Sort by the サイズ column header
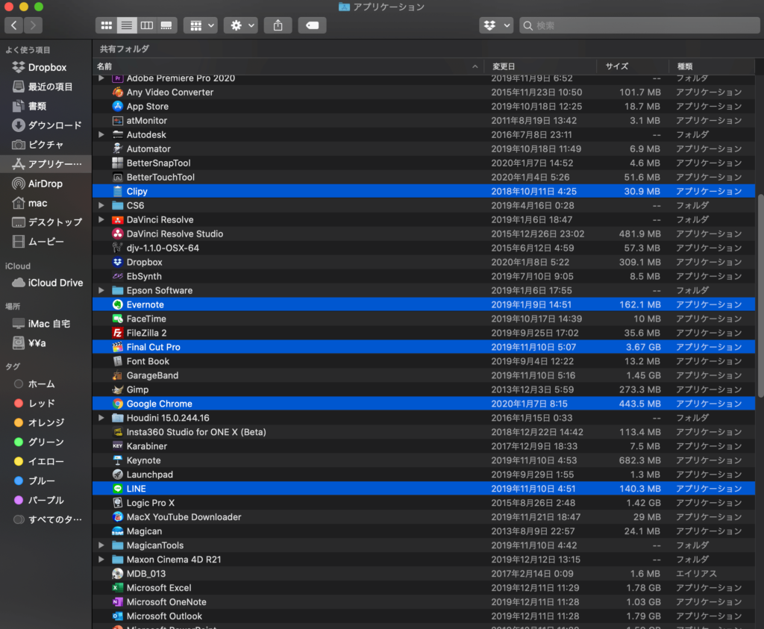 (633, 66)
